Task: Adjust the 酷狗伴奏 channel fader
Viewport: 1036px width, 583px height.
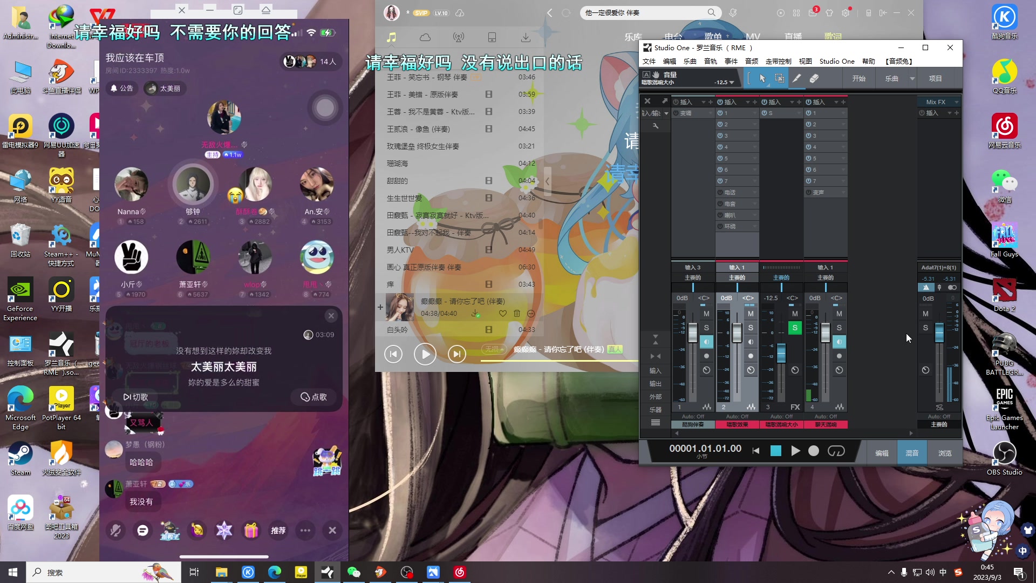Action: coord(693,332)
